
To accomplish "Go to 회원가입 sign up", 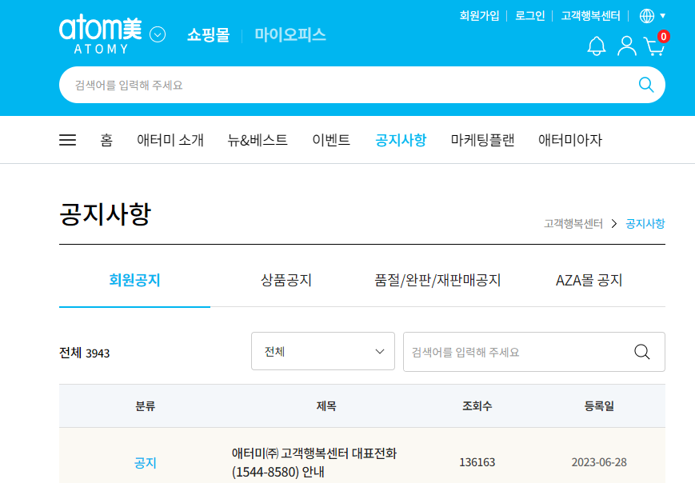I will click(479, 16).
